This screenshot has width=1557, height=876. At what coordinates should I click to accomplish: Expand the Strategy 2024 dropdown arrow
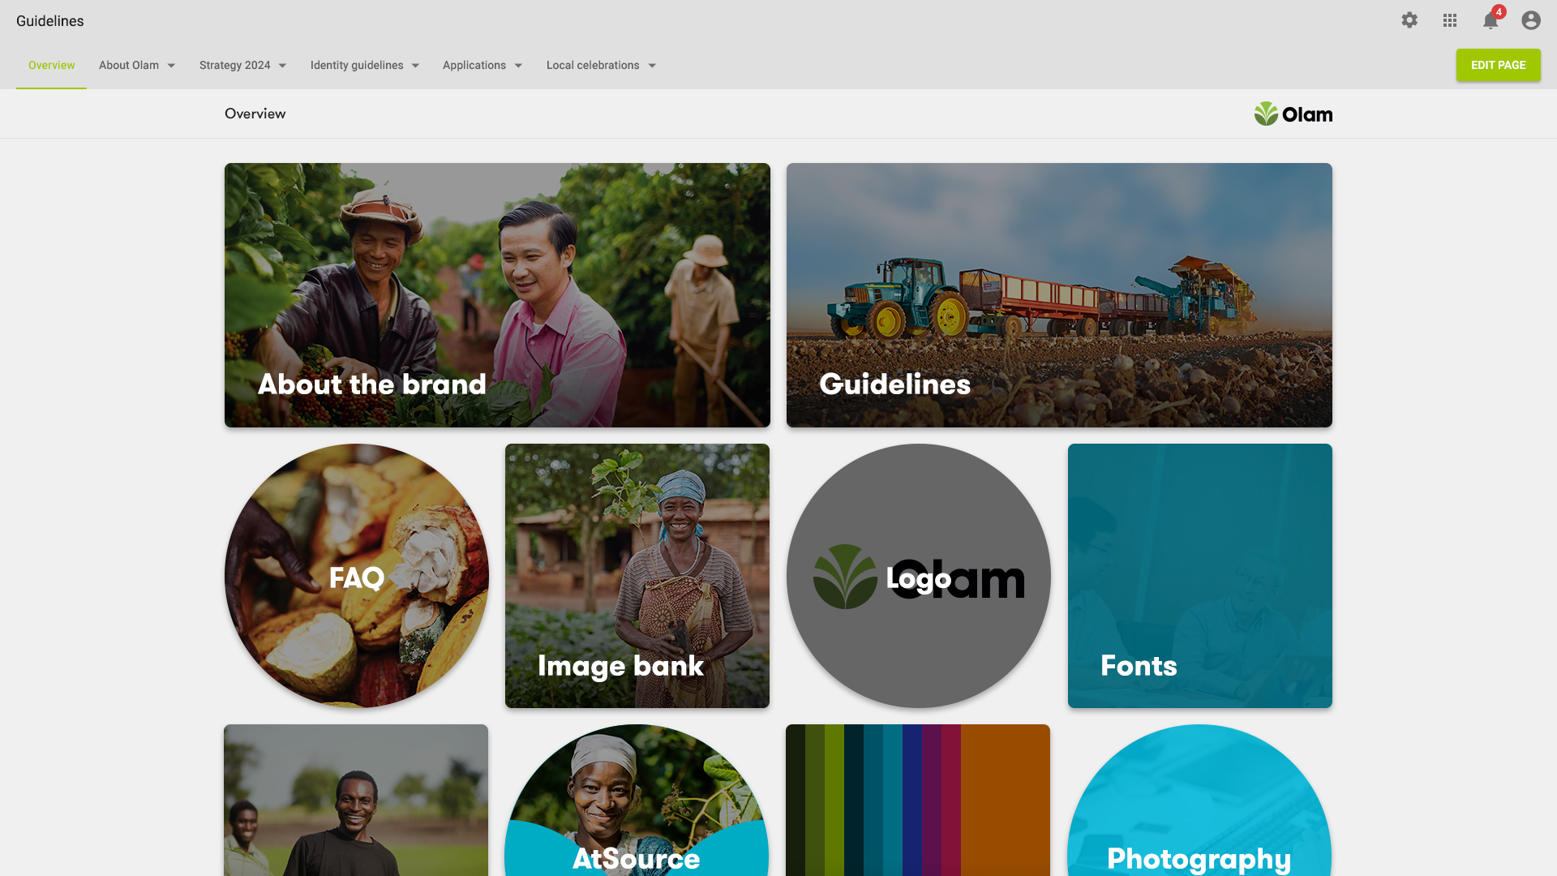[282, 66]
